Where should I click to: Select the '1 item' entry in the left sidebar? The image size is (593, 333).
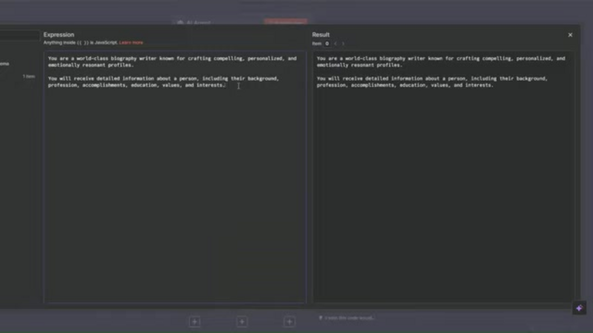click(x=29, y=76)
